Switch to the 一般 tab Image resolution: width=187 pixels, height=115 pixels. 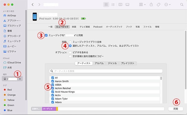click(x=50, y=27)
